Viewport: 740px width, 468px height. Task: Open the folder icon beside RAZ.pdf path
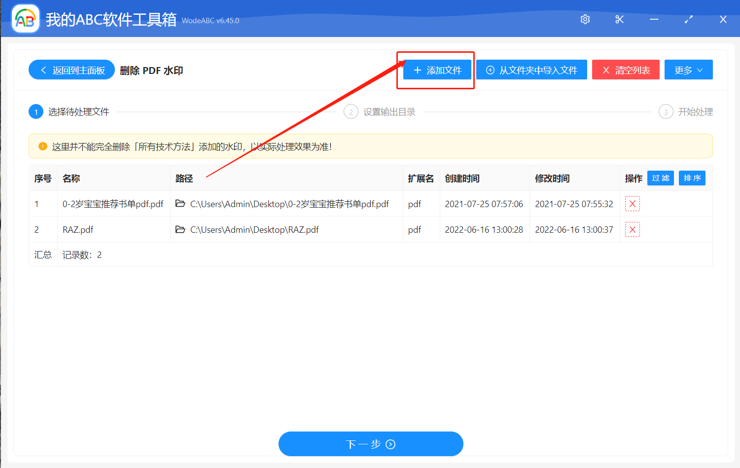[180, 229]
